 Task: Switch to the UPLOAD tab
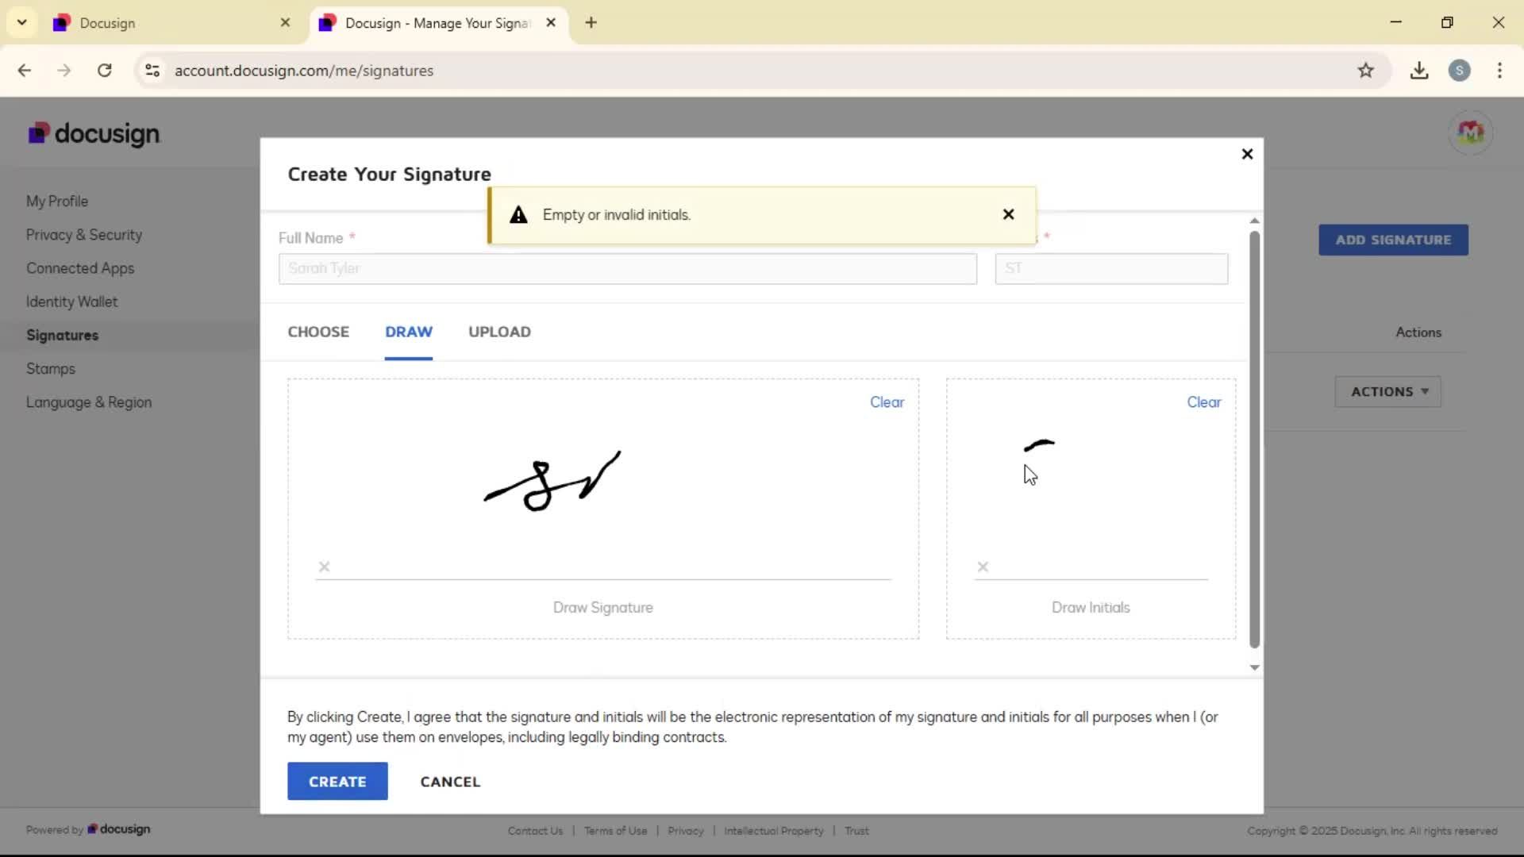(499, 332)
